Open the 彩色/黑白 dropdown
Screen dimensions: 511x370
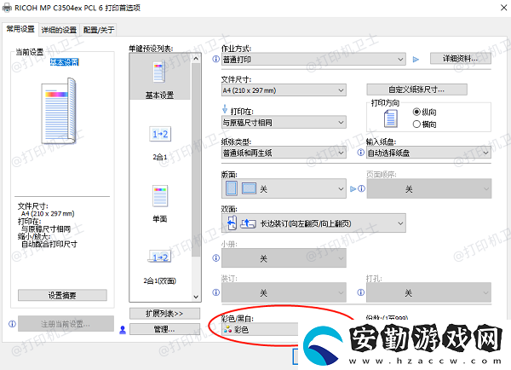260,330
